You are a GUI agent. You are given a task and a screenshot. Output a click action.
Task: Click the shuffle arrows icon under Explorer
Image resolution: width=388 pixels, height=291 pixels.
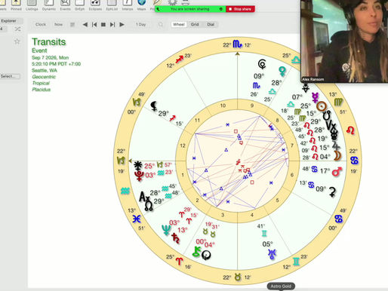(17, 29)
